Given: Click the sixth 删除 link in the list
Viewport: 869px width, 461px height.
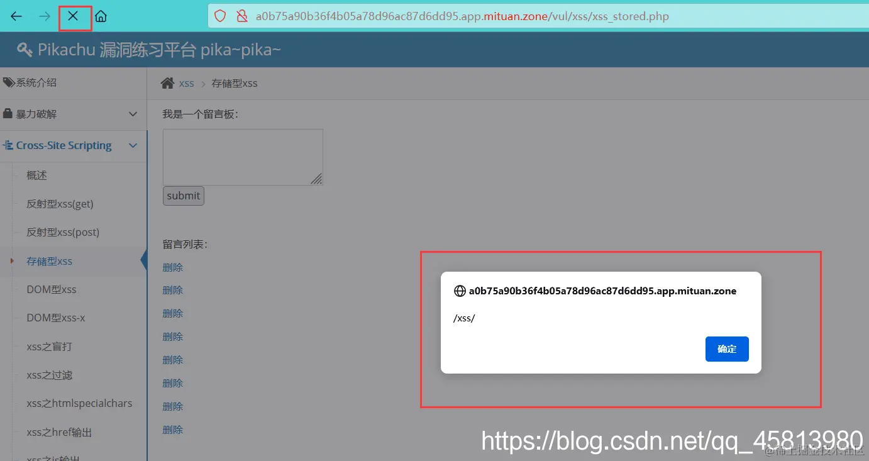Looking at the screenshot, I should [x=173, y=383].
